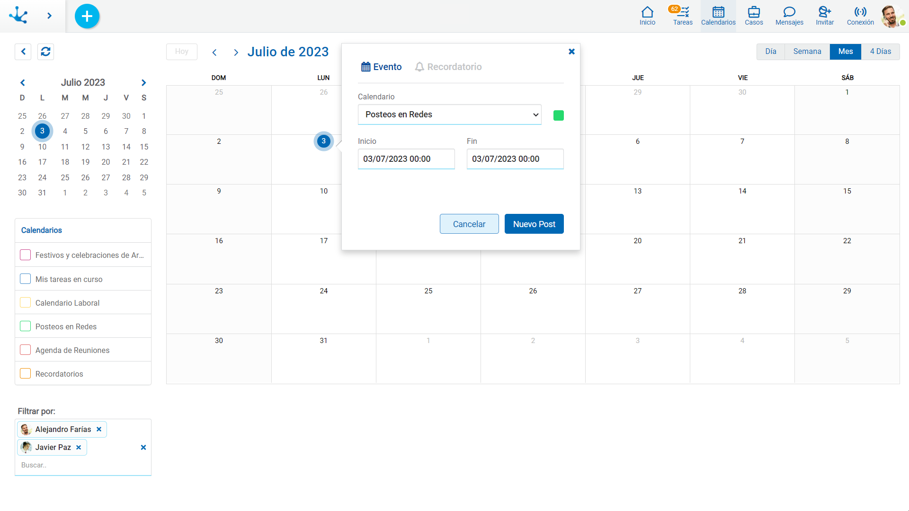Toggle the Agenda de Reuniones calendar
The image size is (909, 511).
click(x=25, y=349)
